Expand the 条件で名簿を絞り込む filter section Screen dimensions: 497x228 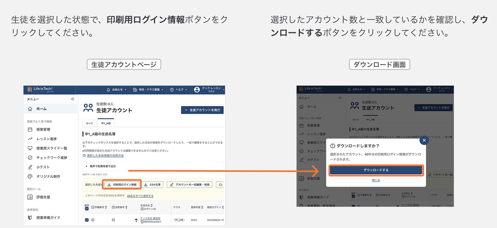(x=101, y=166)
